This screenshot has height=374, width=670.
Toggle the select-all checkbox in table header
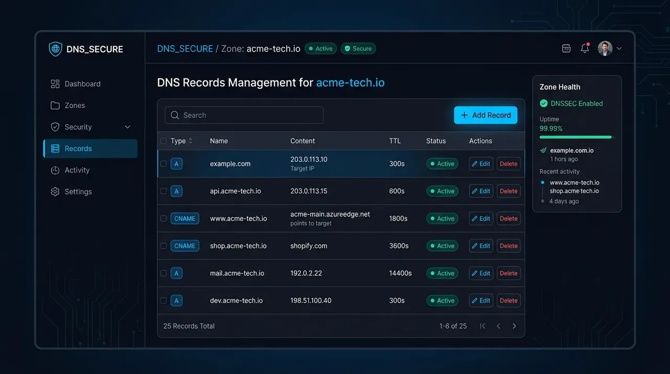(163, 141)
